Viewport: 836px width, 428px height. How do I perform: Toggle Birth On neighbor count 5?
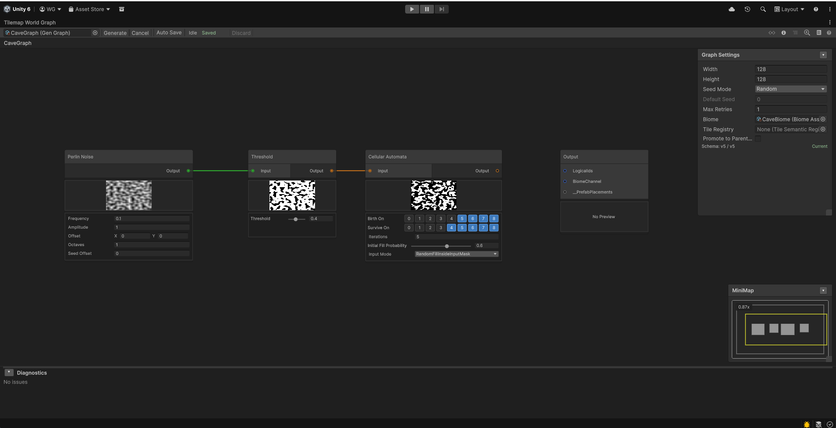point(462,219)
